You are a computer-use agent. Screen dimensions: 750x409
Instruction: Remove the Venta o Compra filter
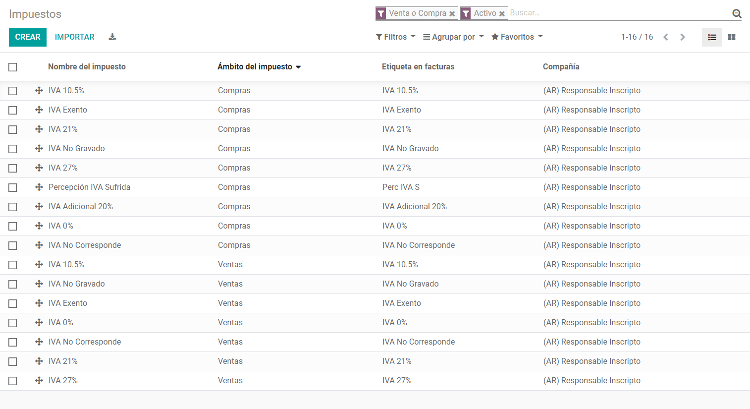coord(452,14)
